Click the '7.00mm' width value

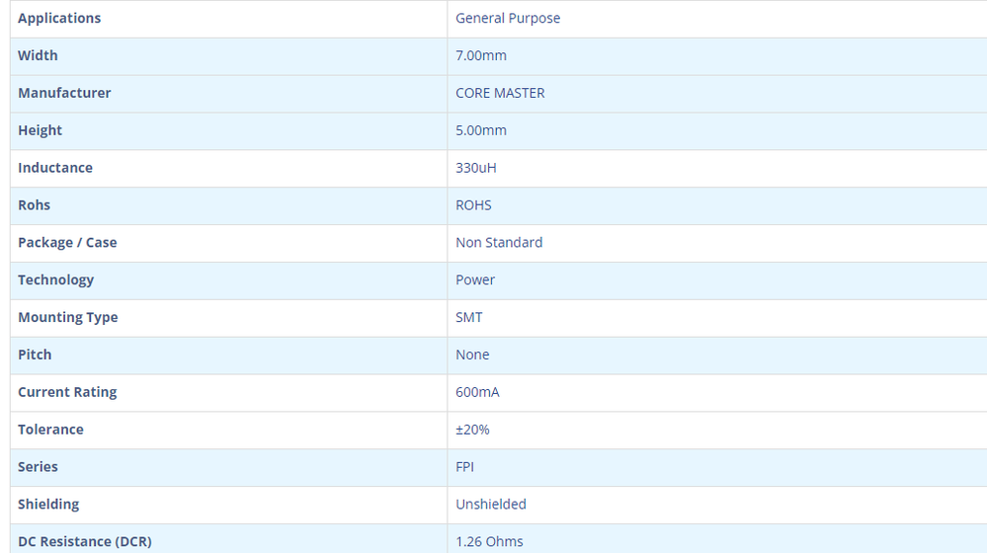click(x=481, y=56)
